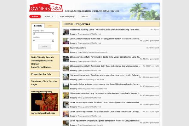Open 2bhk Apartment Mariano Gracinda listing title
Screen dimensions: 189x126
point(105,39)
